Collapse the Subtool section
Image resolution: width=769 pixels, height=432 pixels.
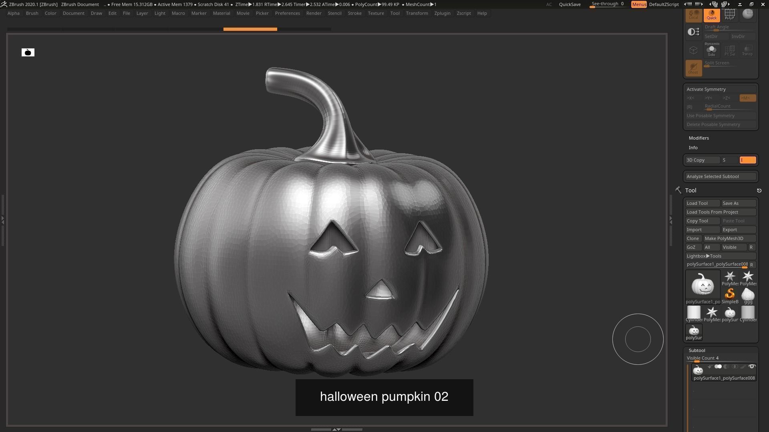(x=697, y=350)
